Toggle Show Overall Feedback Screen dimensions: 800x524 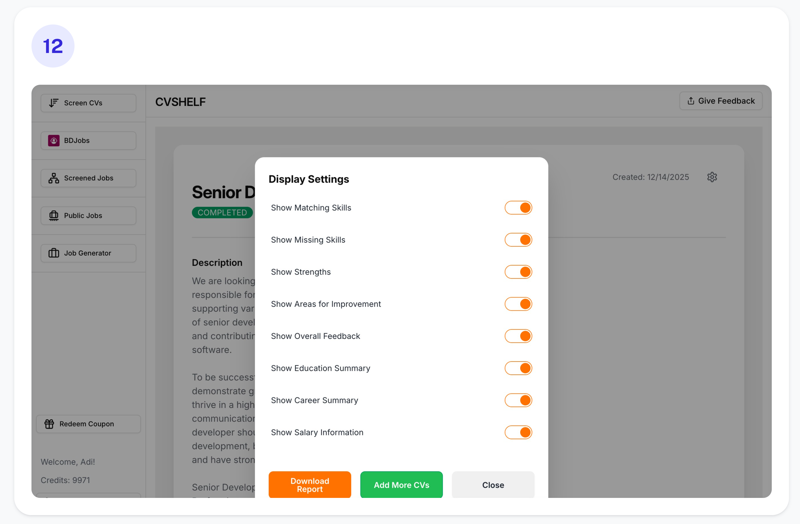[518, 336]
